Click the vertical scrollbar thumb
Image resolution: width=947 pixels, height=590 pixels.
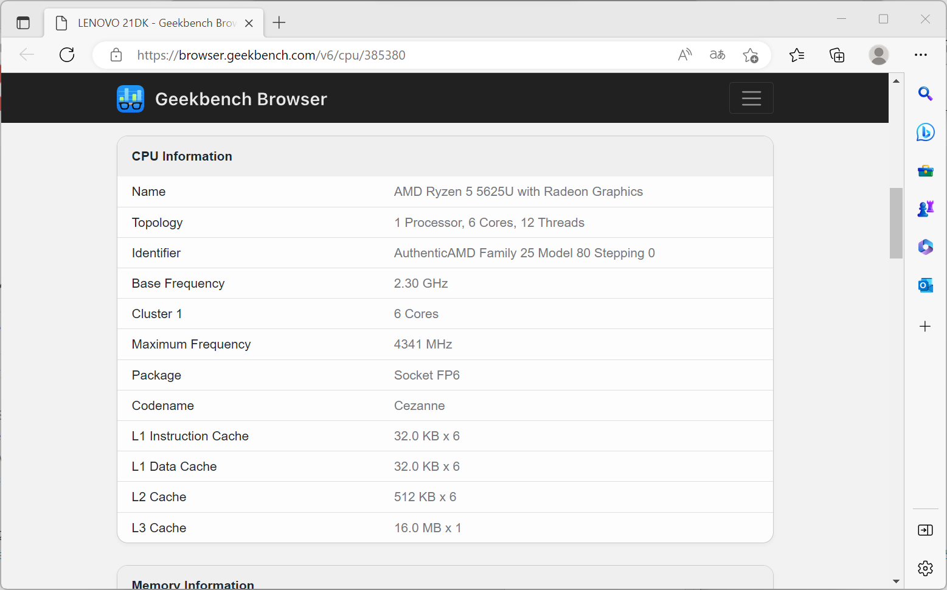click(x=896, y=223)
